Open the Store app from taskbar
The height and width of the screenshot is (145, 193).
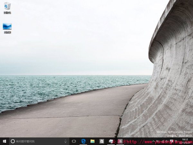102,141
